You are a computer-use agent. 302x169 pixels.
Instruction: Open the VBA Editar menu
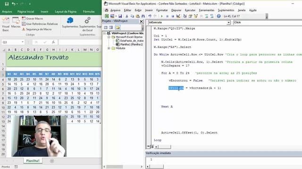point(127,10)
